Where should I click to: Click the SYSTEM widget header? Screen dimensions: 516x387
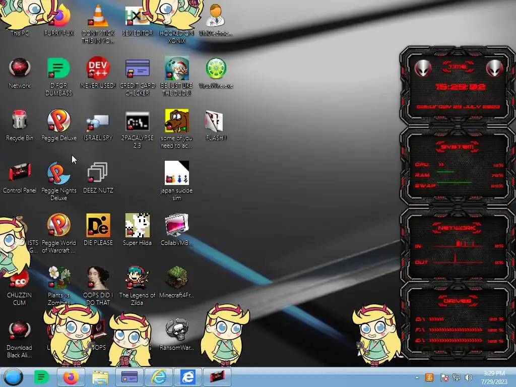pyautogui.click(x=458, y=147)
